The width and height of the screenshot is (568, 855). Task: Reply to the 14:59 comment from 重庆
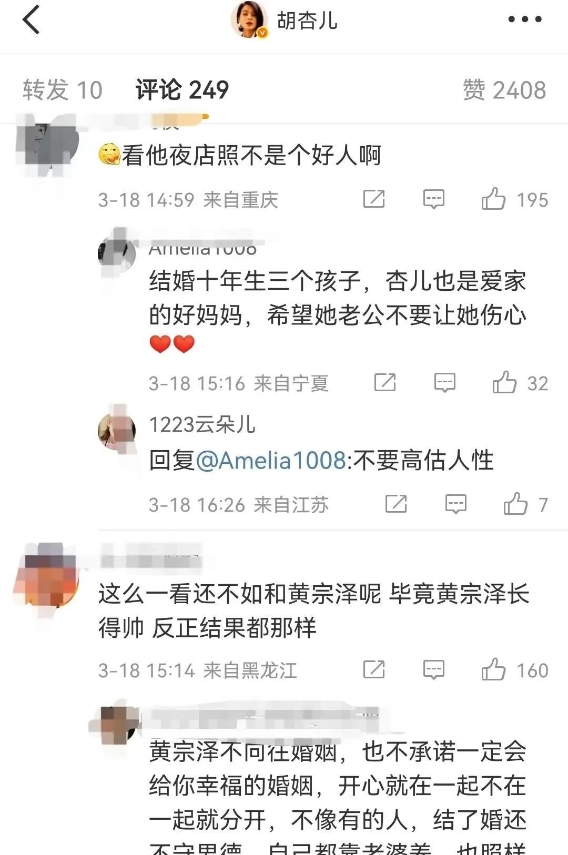[x=434, y=199]
